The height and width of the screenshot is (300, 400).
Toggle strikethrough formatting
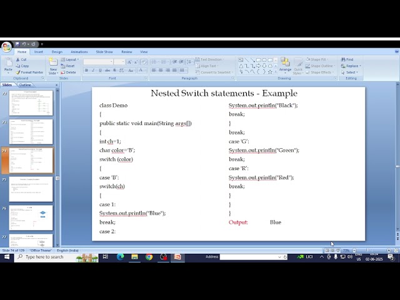pyautogui.click(x=107, y=70)
